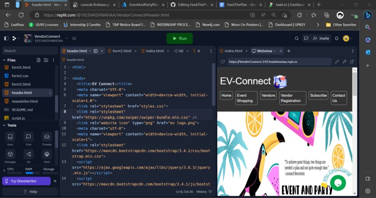
Task: Open the user avatar menu
Action: [x=348, y=38]
